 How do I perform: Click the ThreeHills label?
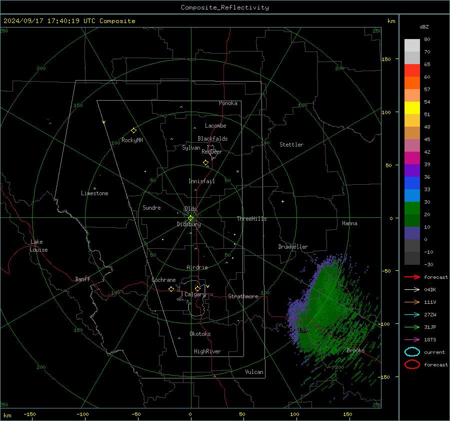click(x=251, y=219)
